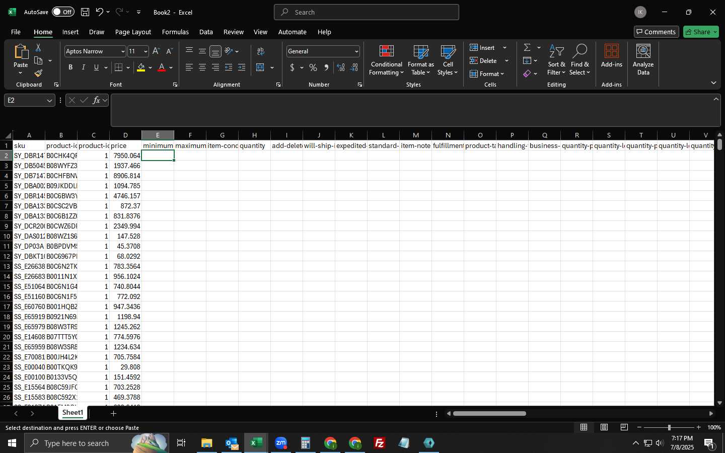The width and height of the screenshot is (725, 453).
Task: Toggle Italic formatting
Action: (84, 67)
